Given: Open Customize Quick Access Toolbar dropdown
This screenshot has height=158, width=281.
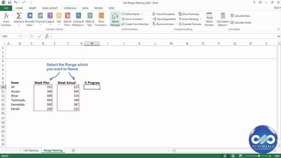Looking at the screenshot, I should pos(31,3).
